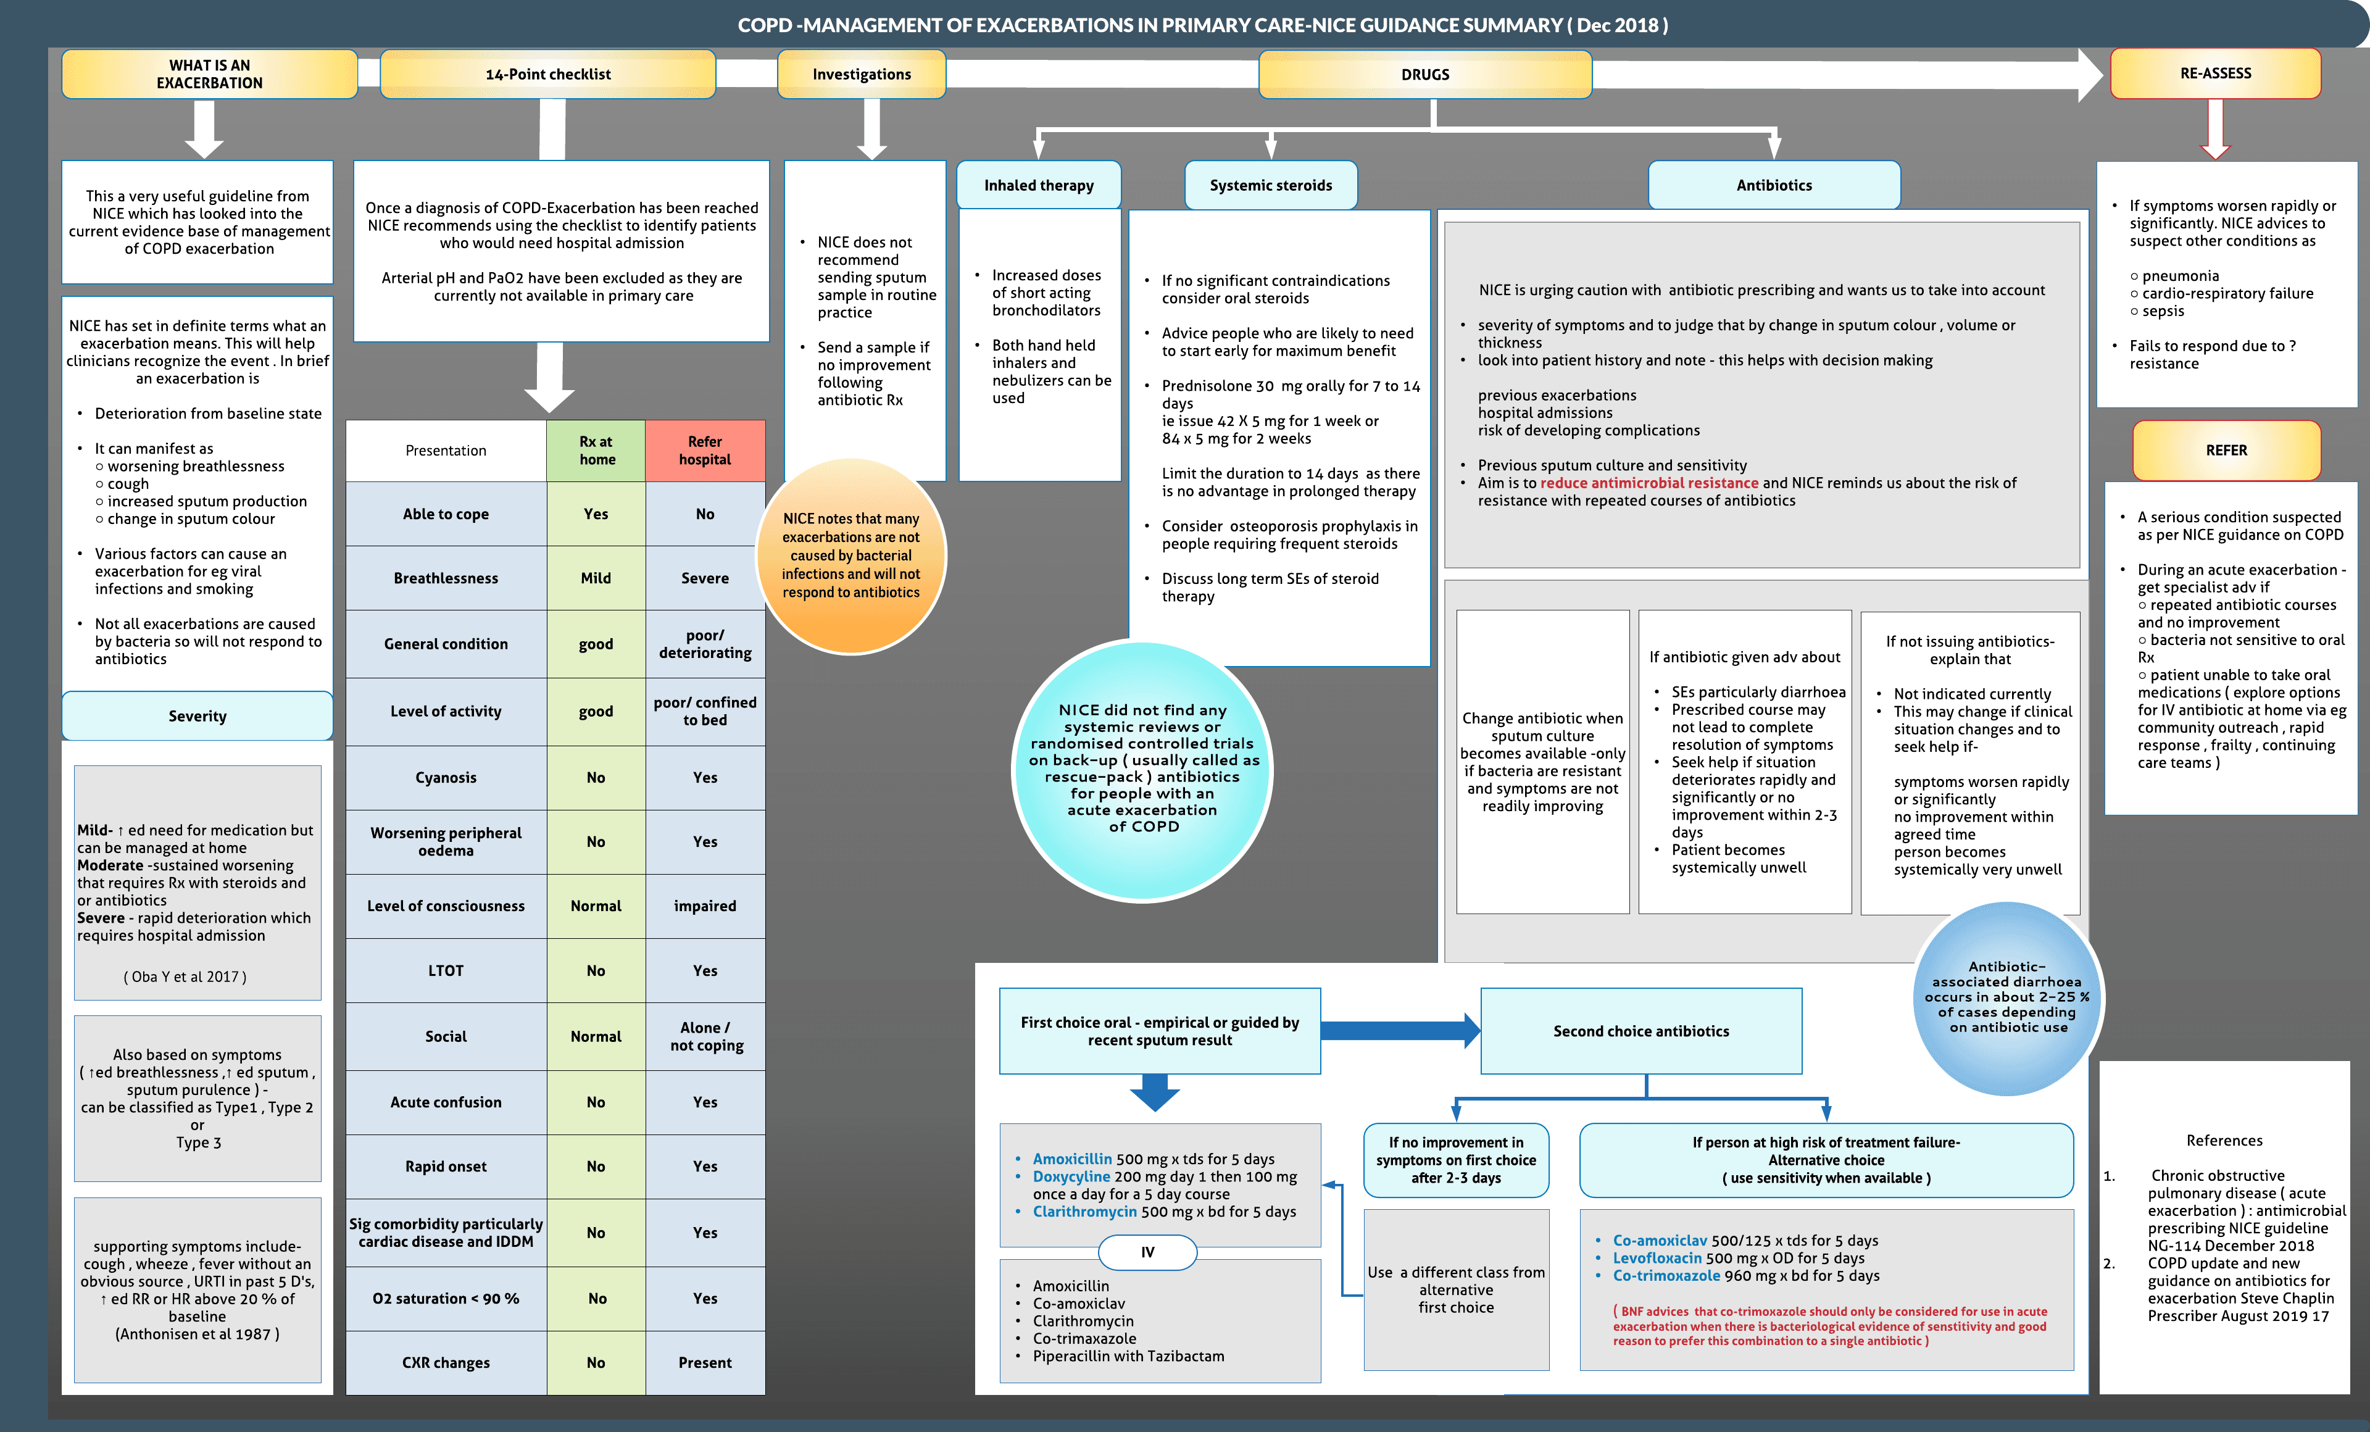Image resolution: width=2370 pixels, height=1432 pixels.
Task: Select the Systemic steroids label
Action: click(x=1270, y=185)
